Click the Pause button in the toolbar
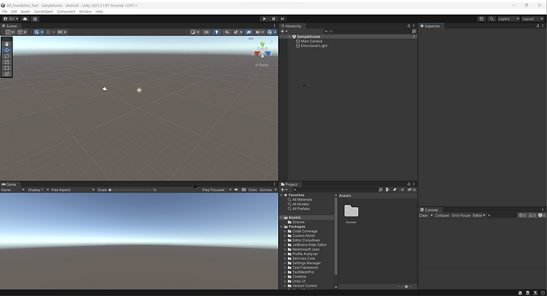The width and height of the screenshot is (547, 296). [273, 19]
